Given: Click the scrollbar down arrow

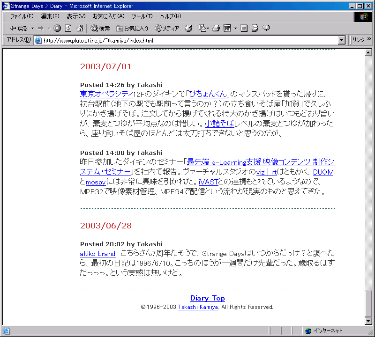Looking at the screenshot, I should click(x=368, y=321).
